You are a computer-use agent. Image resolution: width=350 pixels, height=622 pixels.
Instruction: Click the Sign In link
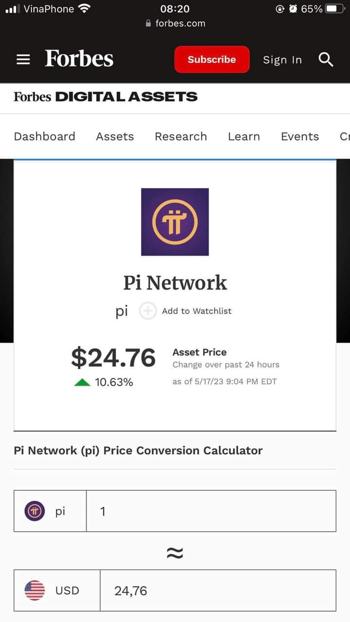tap(282, 60)
